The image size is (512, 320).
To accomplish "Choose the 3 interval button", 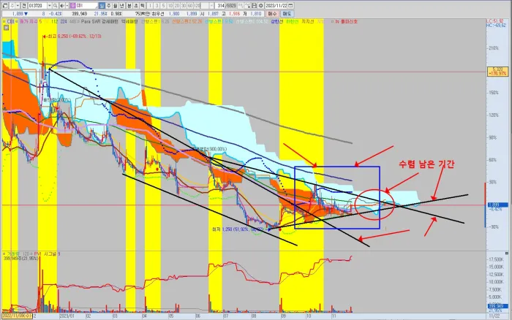I will (157, 6).
